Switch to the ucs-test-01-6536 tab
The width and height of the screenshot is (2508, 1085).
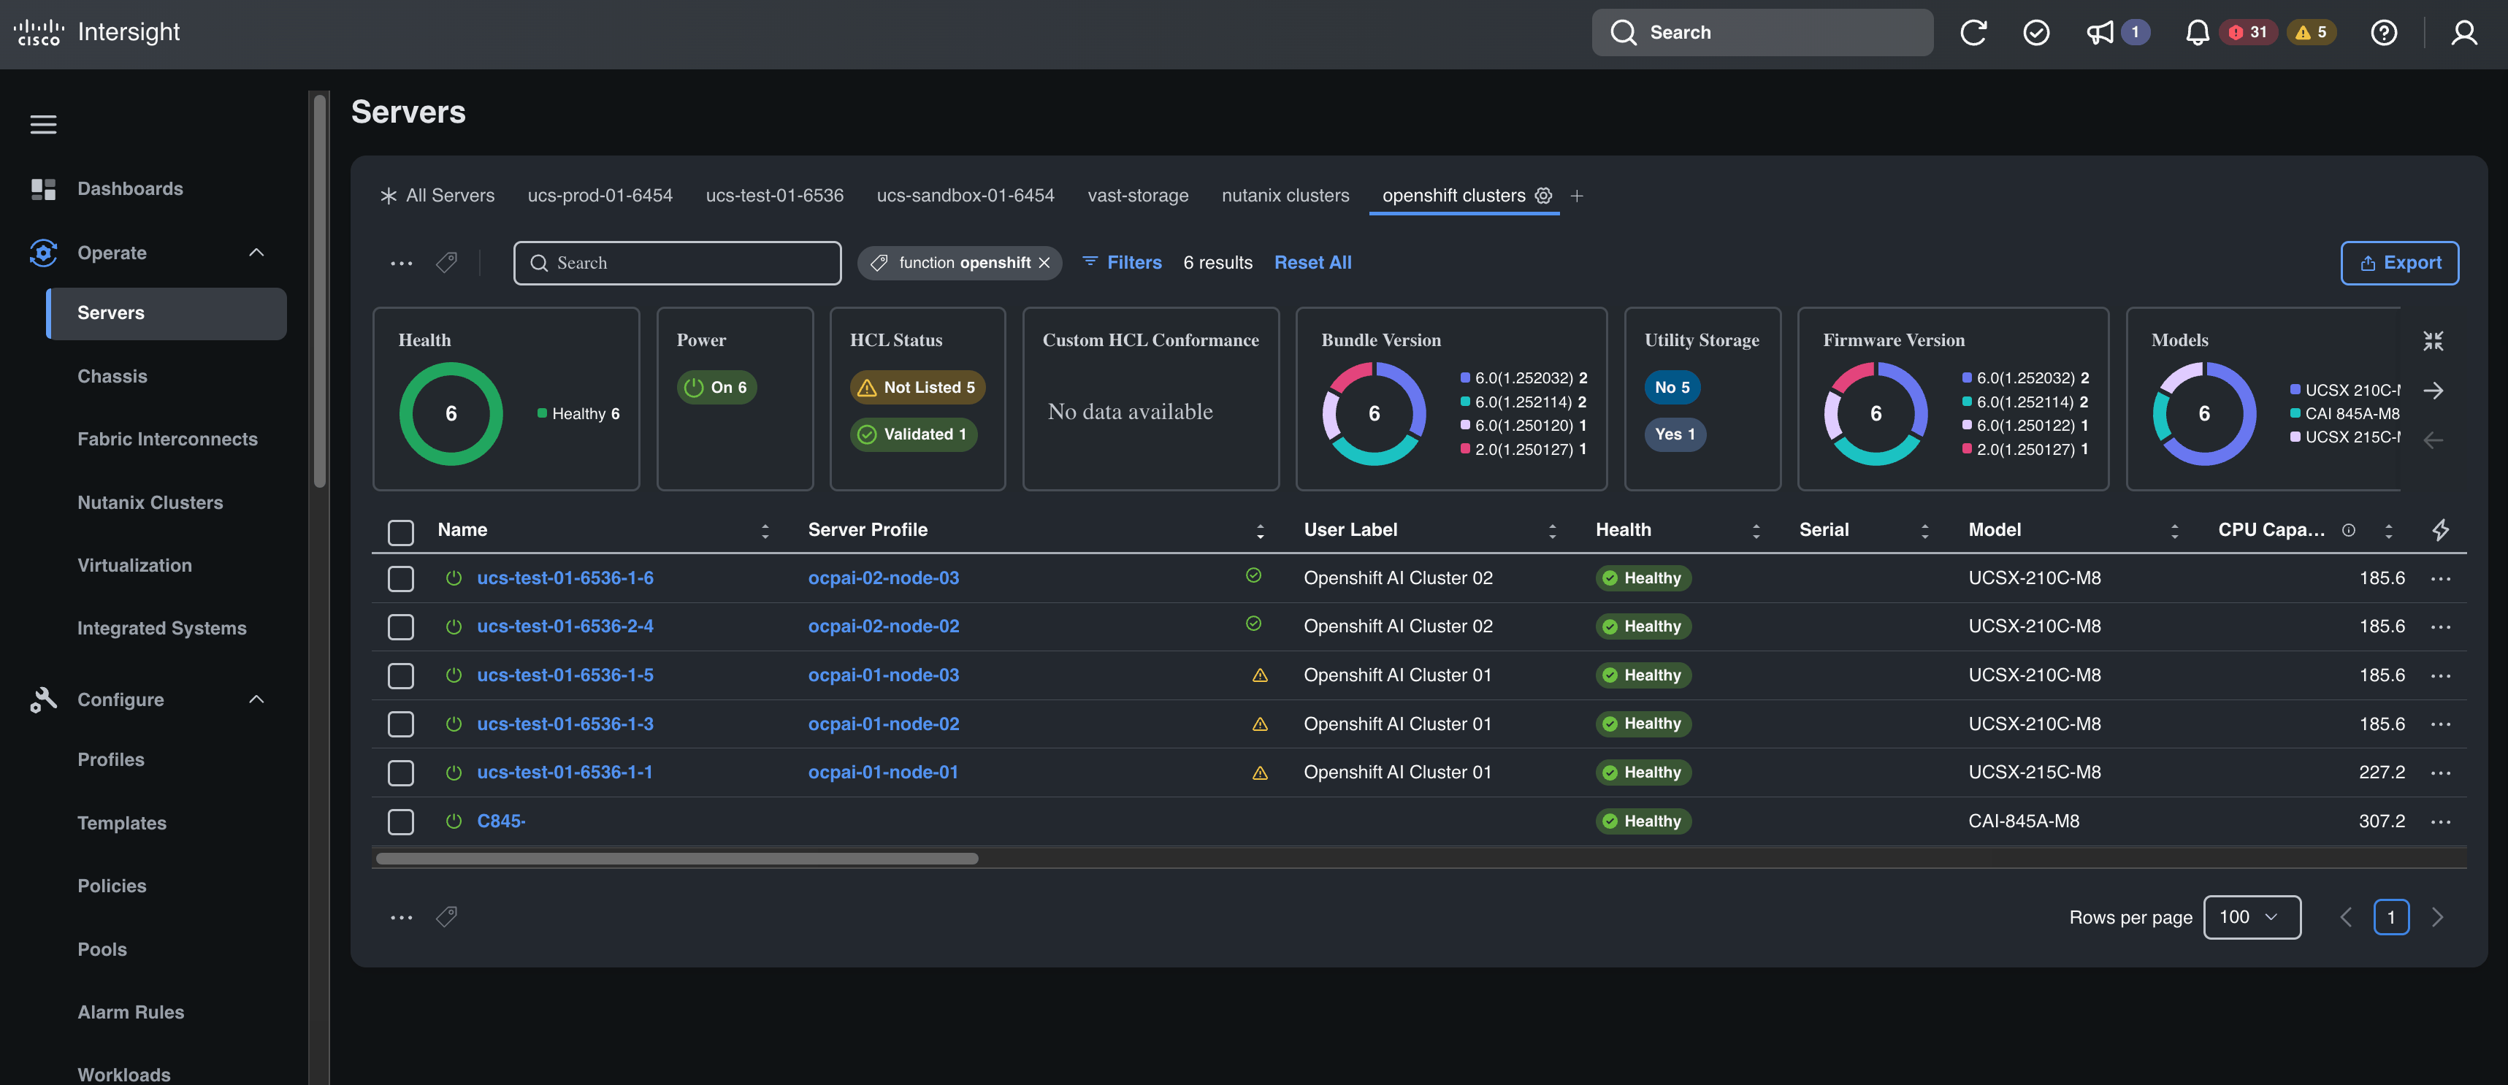pos(774,196)
